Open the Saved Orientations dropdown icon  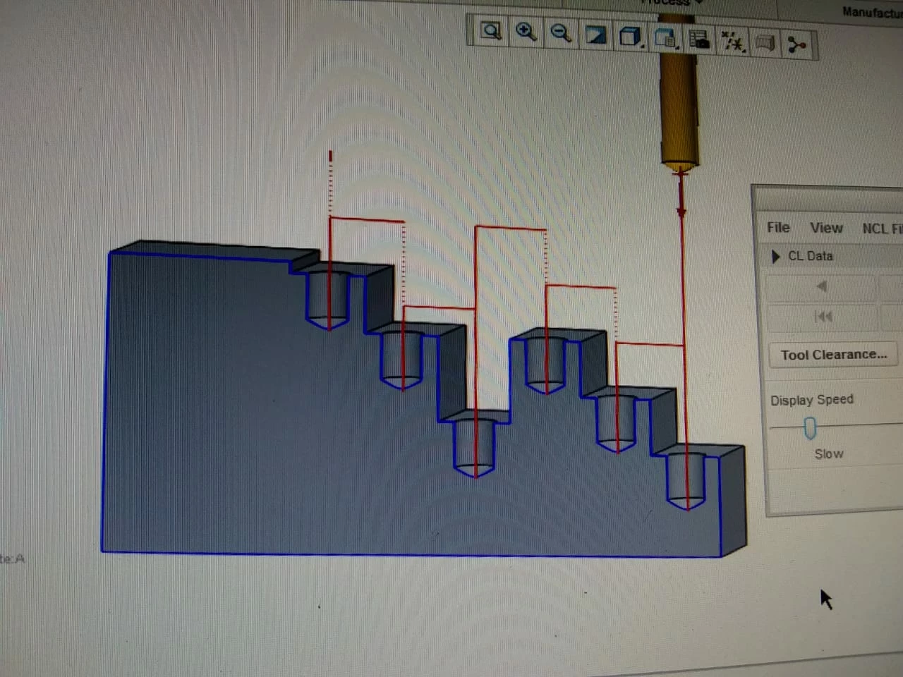click(665, 38)
